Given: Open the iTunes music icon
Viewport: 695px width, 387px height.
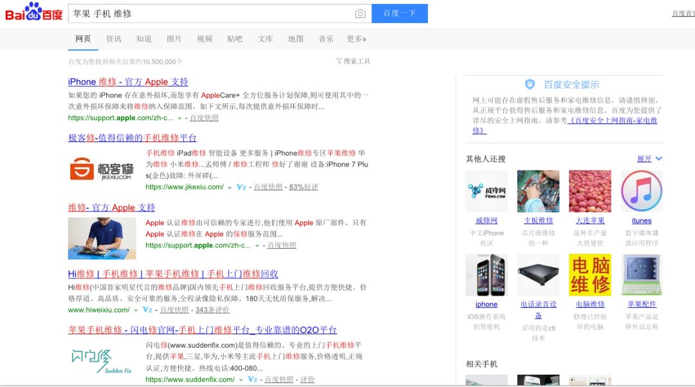Looking at the screenshot, I should pos(641,191).
